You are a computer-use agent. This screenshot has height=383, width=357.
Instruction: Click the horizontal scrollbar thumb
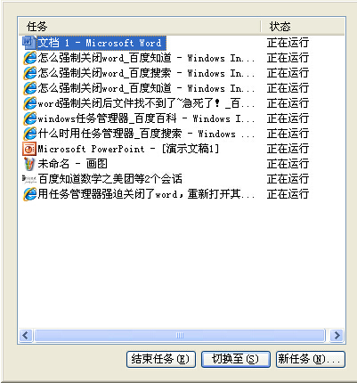tap(180, 336)
